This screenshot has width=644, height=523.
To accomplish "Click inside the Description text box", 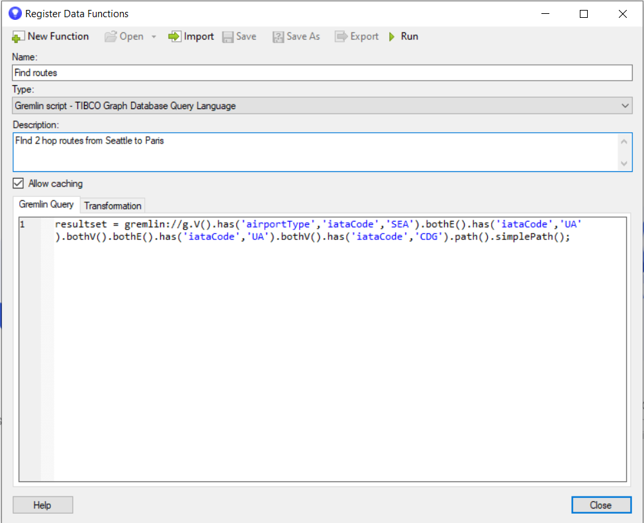I will pyautogui.click(x=316, y=152).
